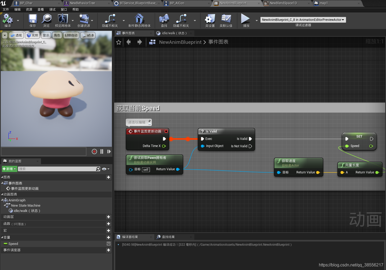Open the Create Asset dropdown arrow

tap(92, 21)
